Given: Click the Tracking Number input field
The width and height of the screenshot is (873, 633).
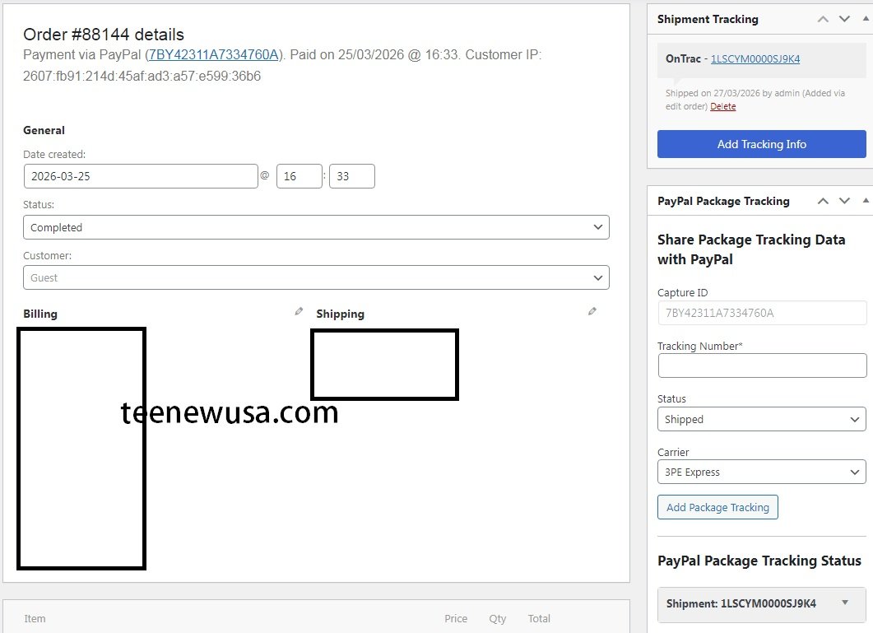Looking at the screenshot, I should point(761,365).
